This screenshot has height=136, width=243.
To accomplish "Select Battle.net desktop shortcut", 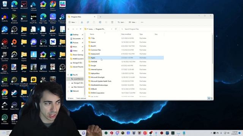I will coord(5,30).
